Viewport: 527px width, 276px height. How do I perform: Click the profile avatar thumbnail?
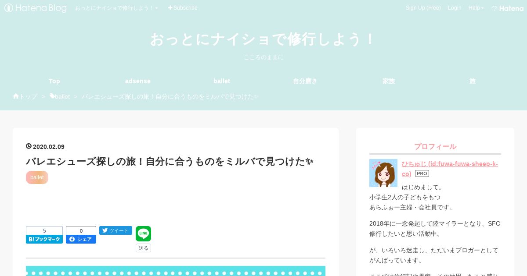[383, 173]
